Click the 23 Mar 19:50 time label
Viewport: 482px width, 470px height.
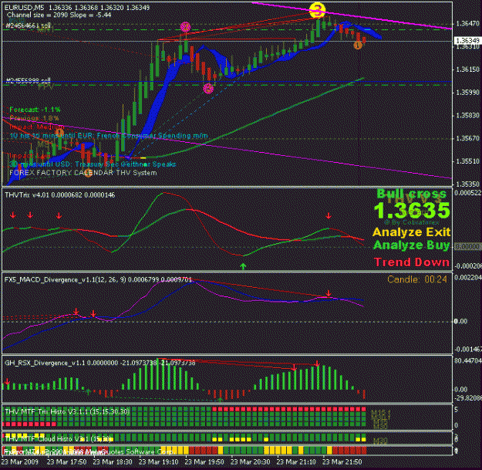[204, 462]
